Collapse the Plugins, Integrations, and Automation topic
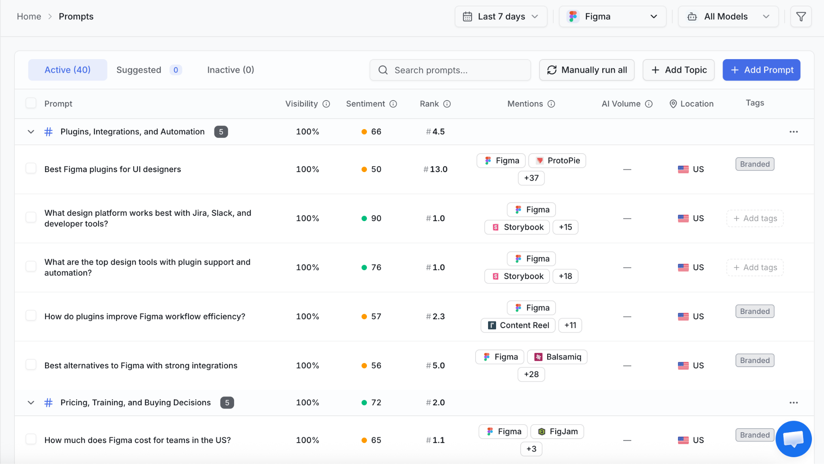Screen dimensions: 824x464 click(31, 132)
